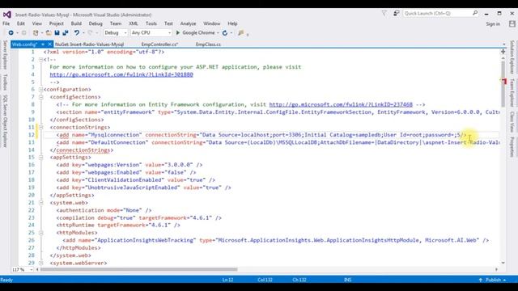518x291 pixels.
Task: Click the Navigate Backward toolbar icon
Action: [x=11, y=32]
